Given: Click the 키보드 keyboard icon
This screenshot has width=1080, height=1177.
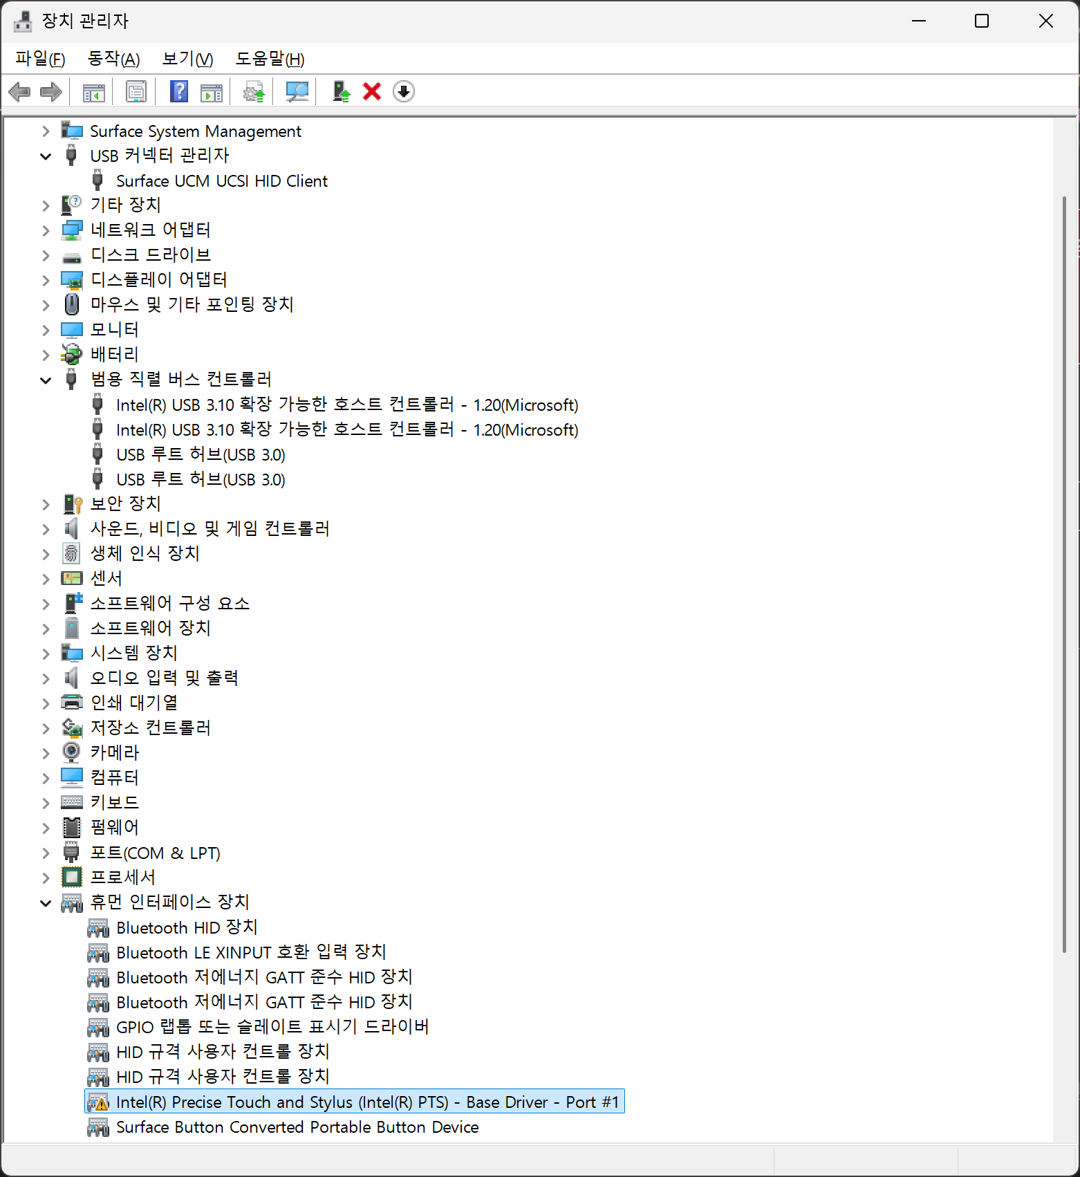Looking at the screenshot, I should point(71,802).
